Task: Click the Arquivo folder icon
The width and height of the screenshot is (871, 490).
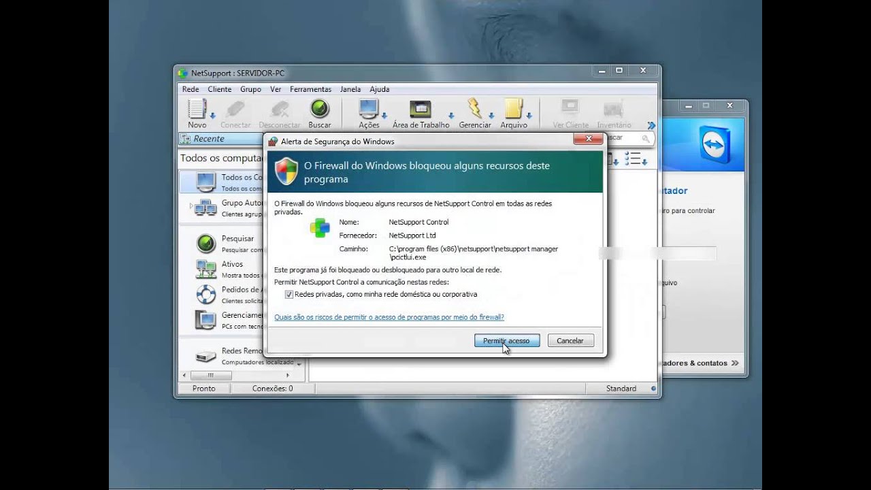Action: click(513, 109)
